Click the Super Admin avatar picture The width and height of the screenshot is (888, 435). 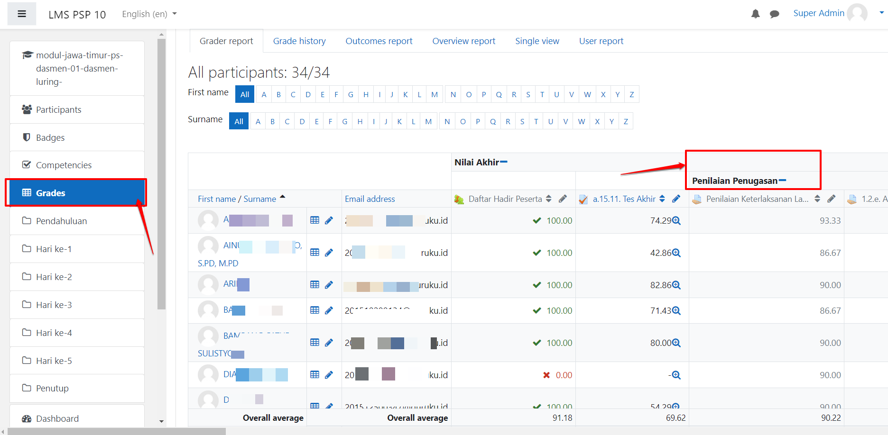[857, 13]
